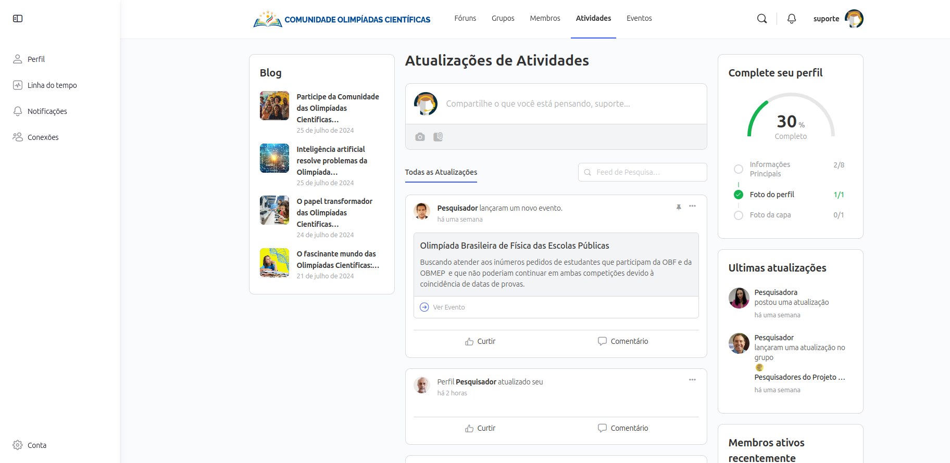Click suporte username in header
950x463 pixels.
tap(826, 19)
